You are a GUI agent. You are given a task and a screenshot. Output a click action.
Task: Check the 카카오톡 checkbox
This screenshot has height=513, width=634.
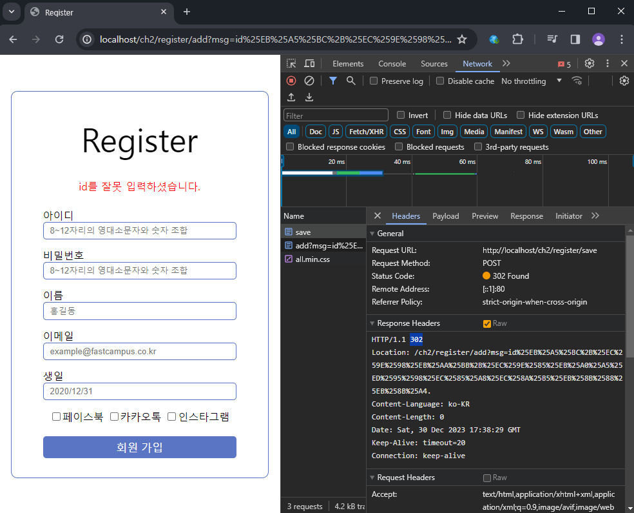(115, 417)
